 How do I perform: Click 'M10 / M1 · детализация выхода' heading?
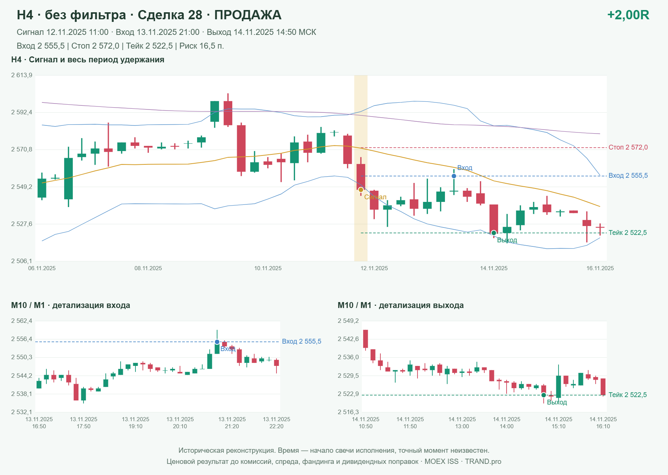[x=401, y=305]
